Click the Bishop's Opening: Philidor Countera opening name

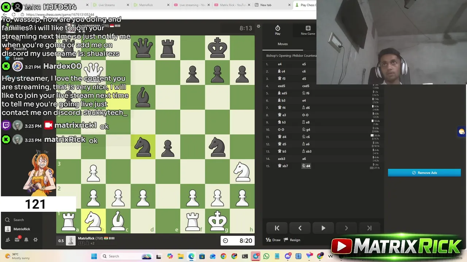pos(291,56)
